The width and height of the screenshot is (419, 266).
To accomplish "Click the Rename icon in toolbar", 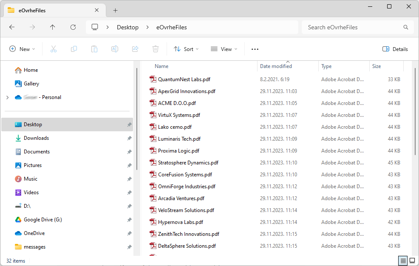I will click(x=115, y=49).
